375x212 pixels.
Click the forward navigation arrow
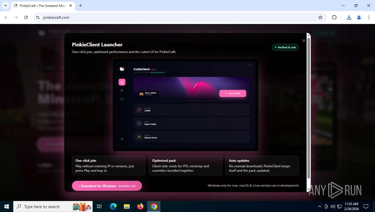(x=16, y=17)
